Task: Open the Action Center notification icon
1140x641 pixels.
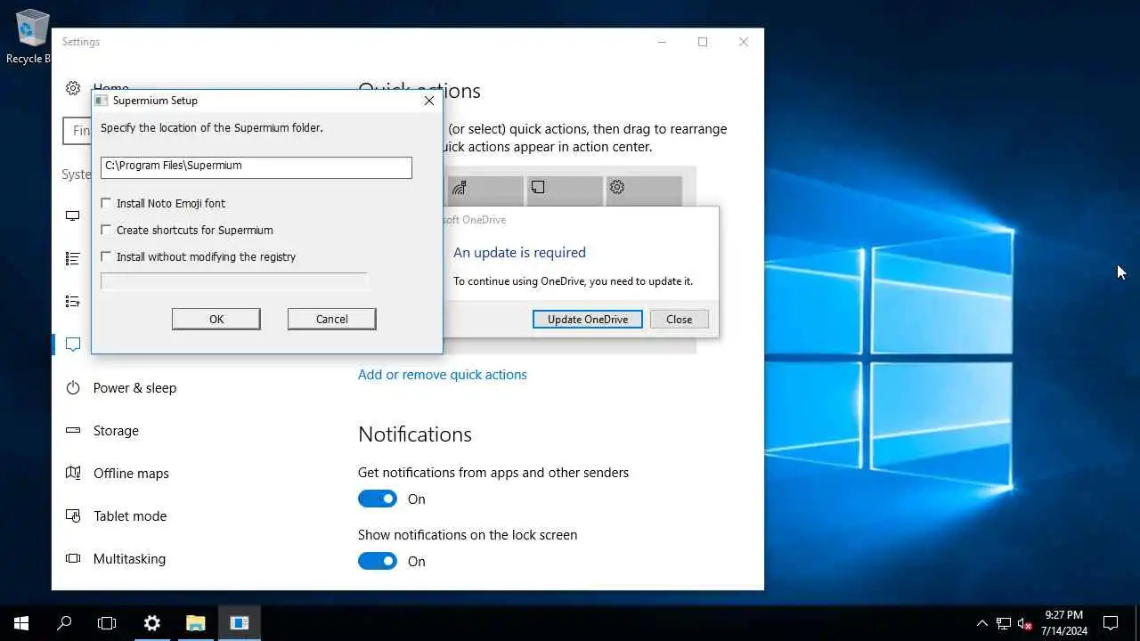Action: (x=1111, y=623)
